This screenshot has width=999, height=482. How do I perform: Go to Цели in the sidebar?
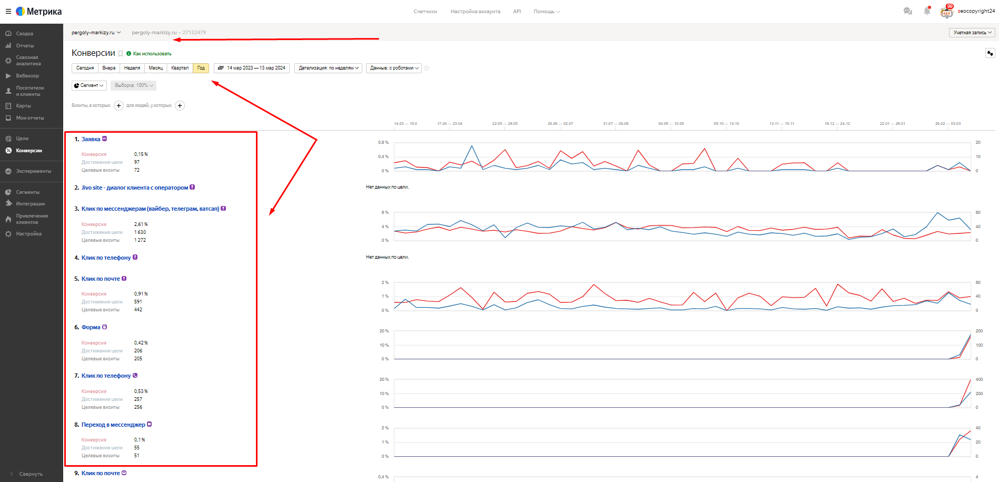pyautogui.click(x=22, y=139)
